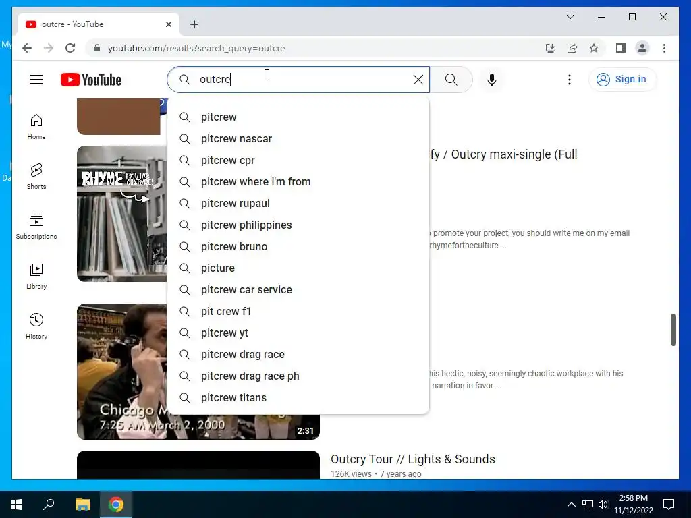The image size is (691, 518).
Task: Open Shorts in the sidebar
Action: tap(36, 177)
